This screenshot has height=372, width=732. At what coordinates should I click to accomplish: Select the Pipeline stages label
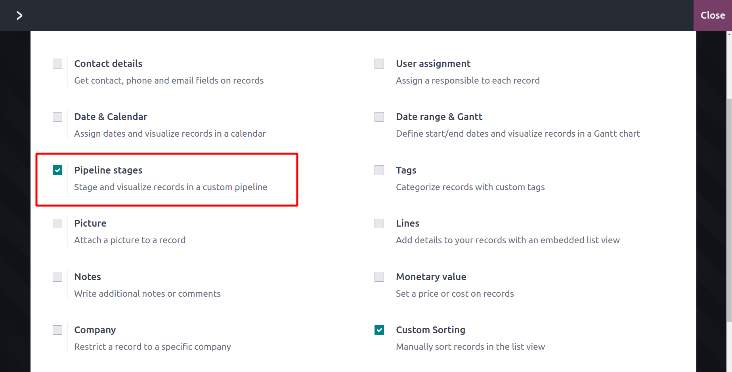(x=108, y=170)
